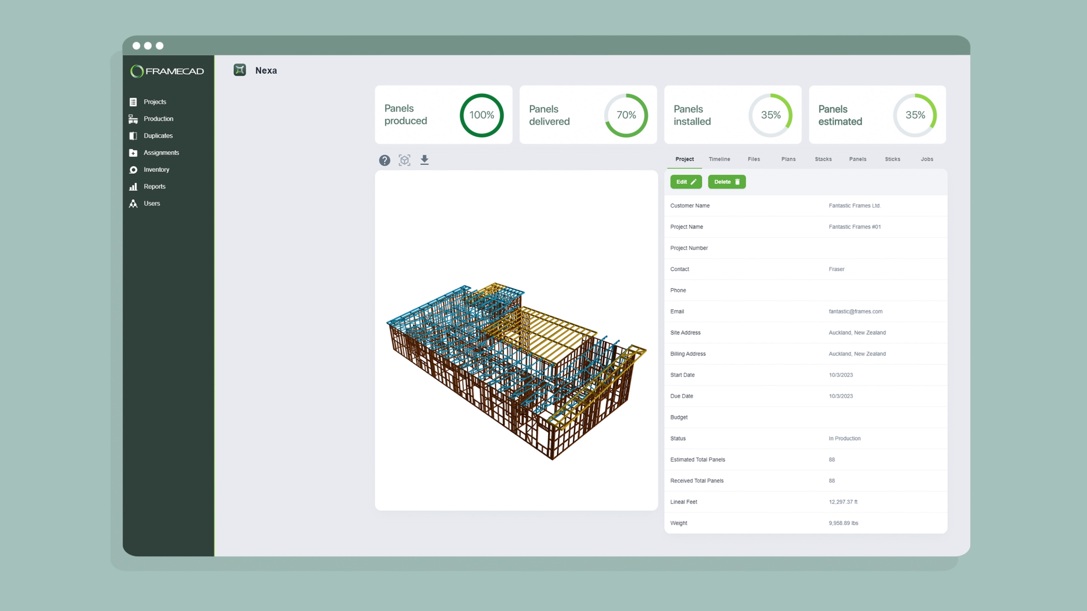Click the Nexa app icon in the header

click(x=240, y=70)
